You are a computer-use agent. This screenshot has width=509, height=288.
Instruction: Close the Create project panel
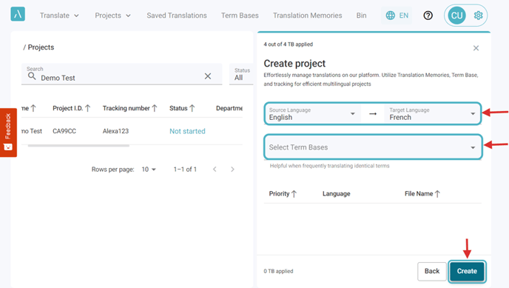(476, 48)
